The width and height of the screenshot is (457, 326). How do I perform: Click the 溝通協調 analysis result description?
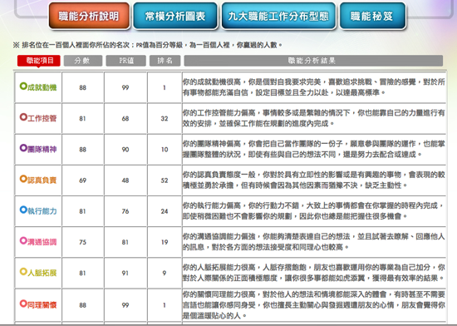tap(313, 242)
